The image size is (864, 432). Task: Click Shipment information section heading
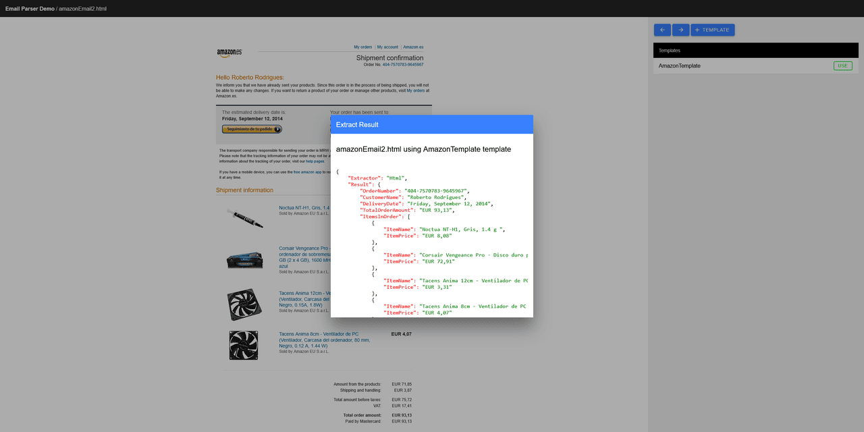click(244, 190)
